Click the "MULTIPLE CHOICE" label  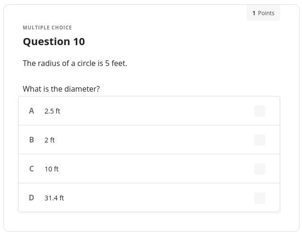[47, 28]
